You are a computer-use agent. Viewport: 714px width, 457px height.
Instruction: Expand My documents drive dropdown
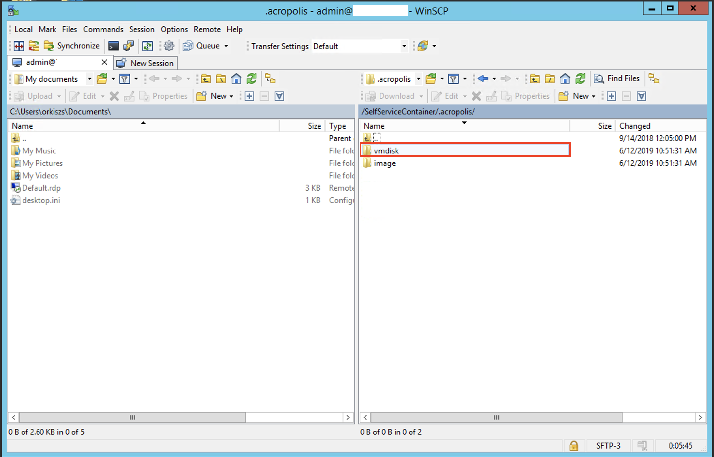coord(89,79)
